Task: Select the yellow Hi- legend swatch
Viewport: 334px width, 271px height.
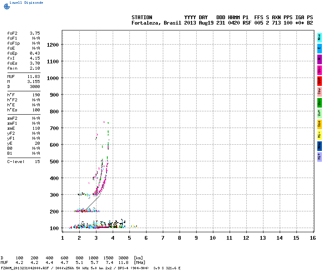Action: coord(319,135)
